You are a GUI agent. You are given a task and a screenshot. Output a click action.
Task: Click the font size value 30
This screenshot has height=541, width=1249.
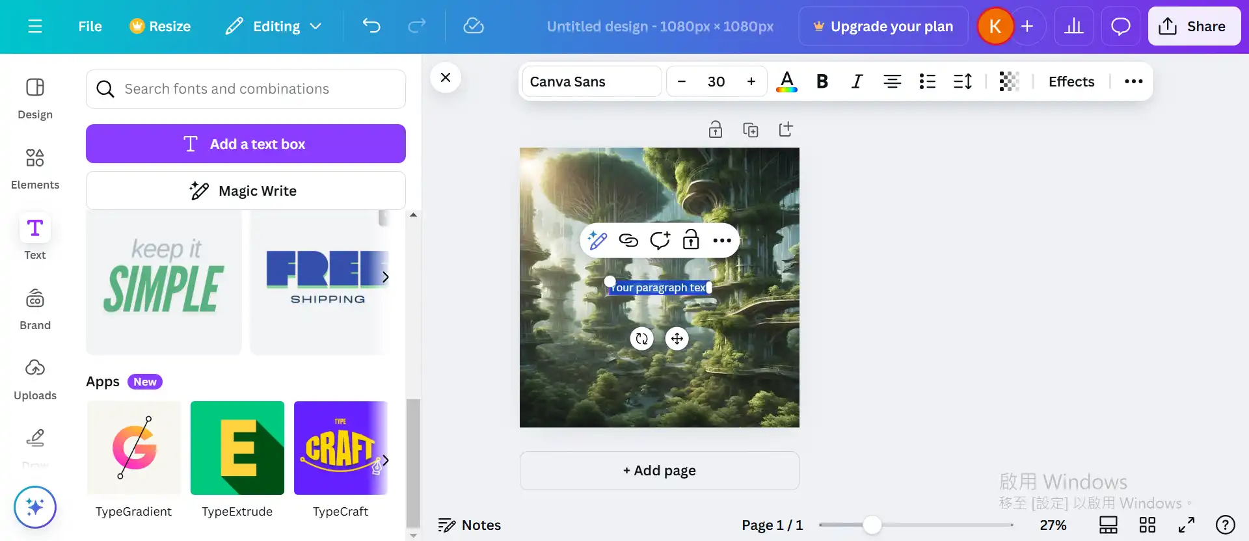[x=716, y=81]
